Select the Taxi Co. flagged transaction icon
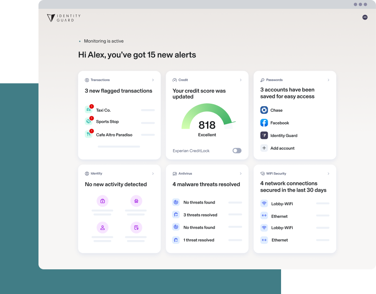The image size is (376, 294). (89, 110)
